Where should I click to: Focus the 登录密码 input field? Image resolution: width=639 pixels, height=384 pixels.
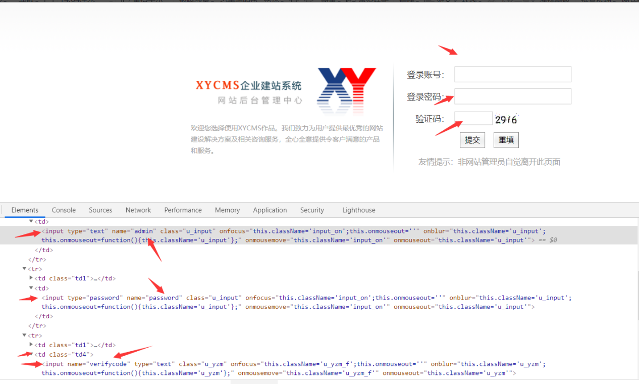coord(513,97)
